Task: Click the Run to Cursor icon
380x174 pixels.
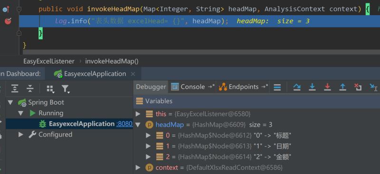Action: click(x=373, y=87)
